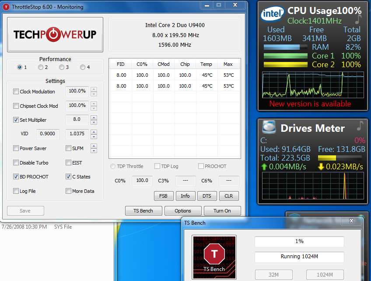Click the 1024M button in TS Bench

tap(325, 274)
